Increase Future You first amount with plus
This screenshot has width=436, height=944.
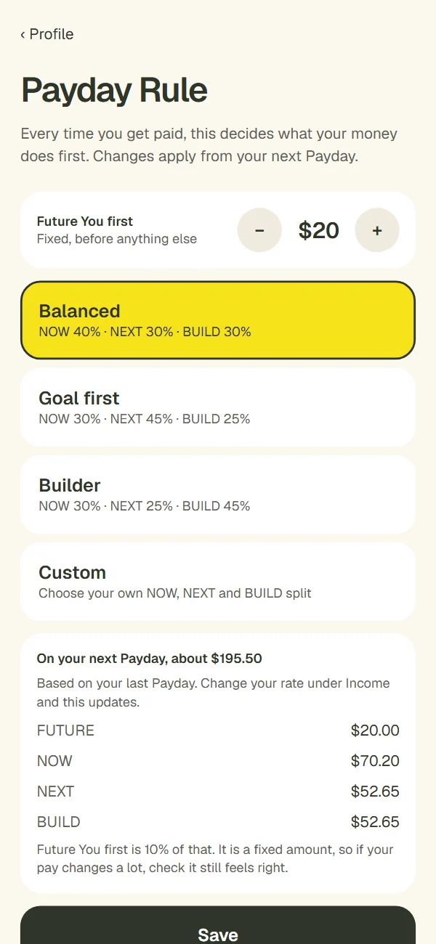click(x=377, y=230)
